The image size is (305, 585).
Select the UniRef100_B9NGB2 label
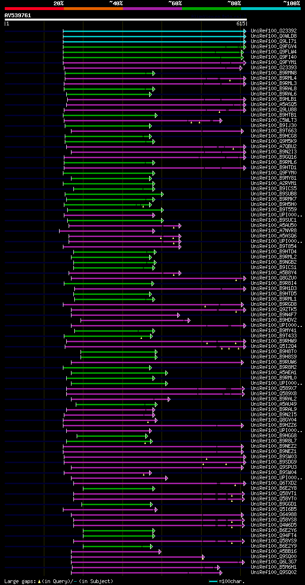(274, 262)
